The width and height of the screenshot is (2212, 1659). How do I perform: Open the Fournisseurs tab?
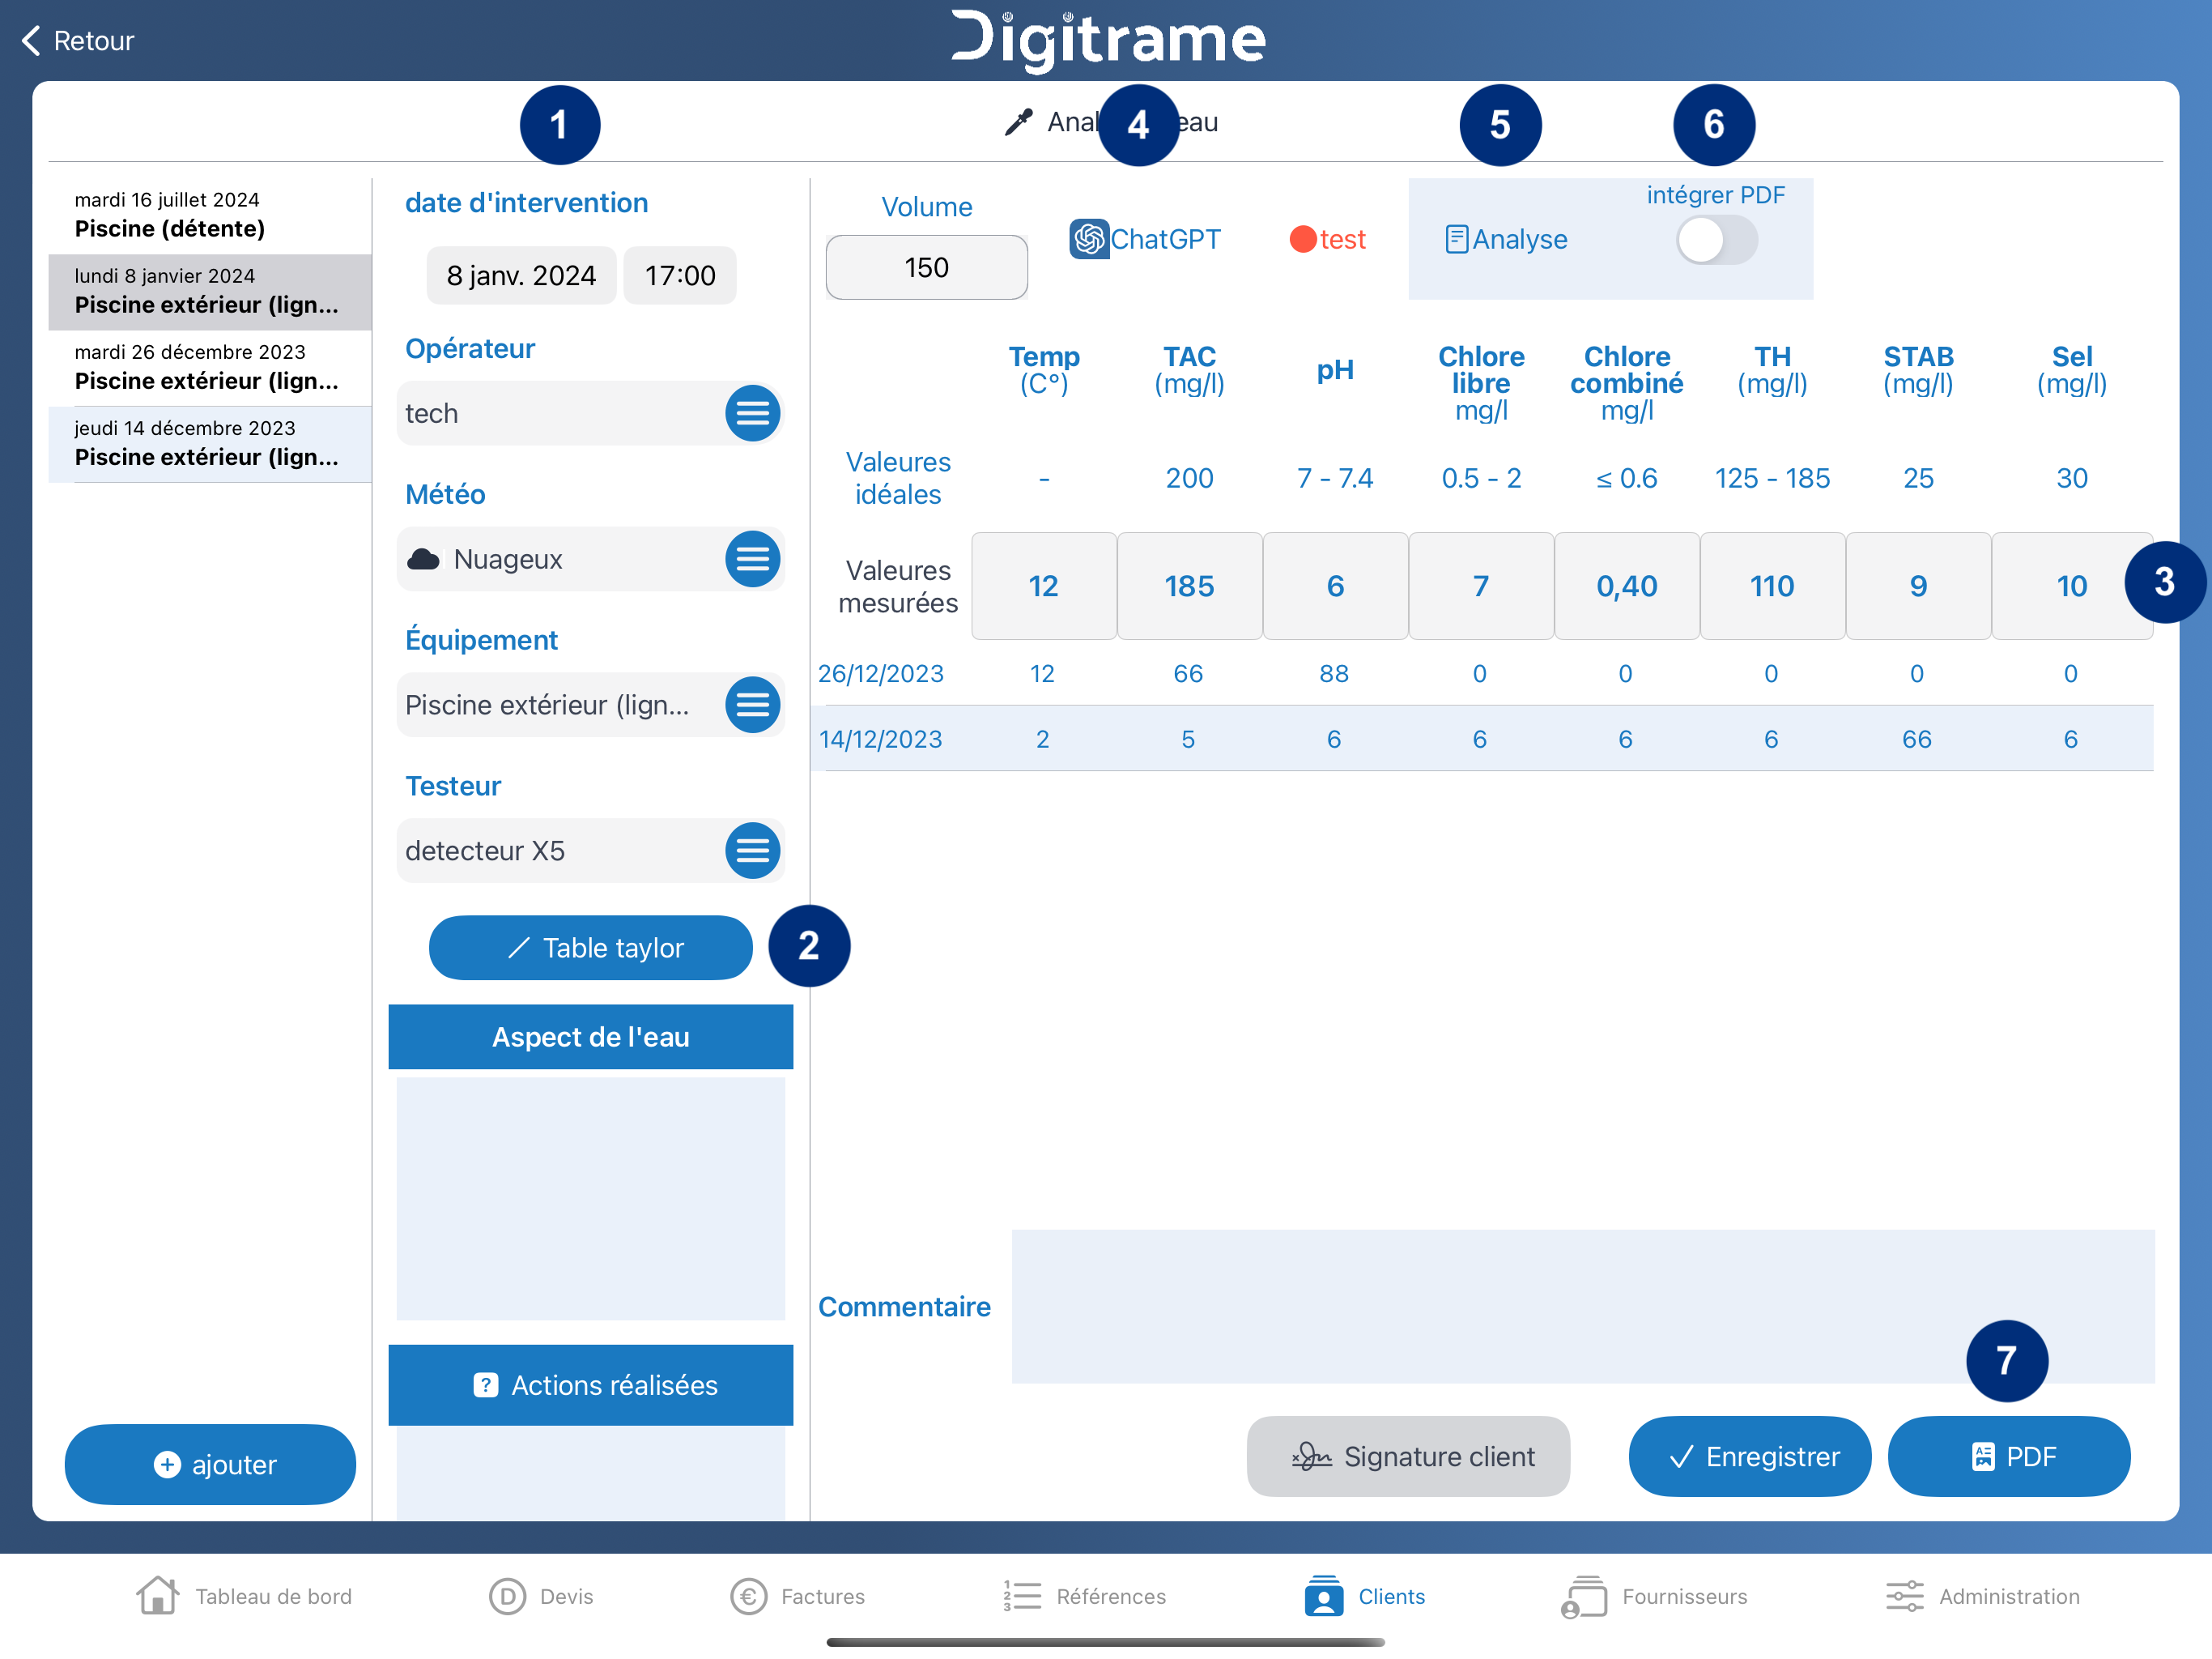(x=1654, y=1596)
